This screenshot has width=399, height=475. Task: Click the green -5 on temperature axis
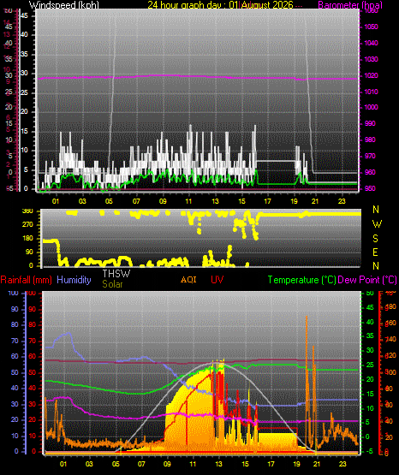[x=370, y=451]
